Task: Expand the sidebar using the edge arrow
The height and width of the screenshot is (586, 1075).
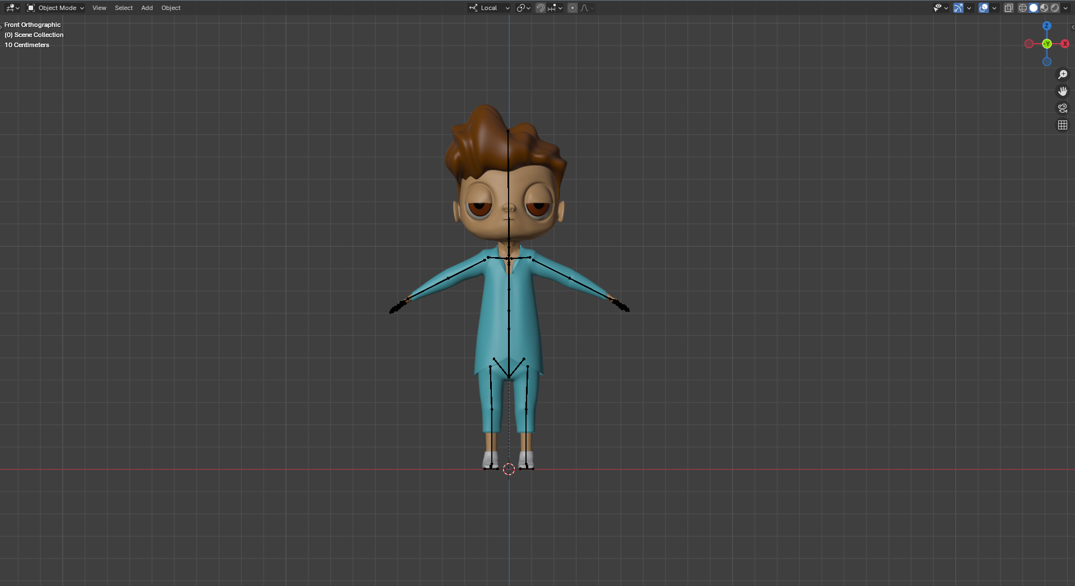Action: [1072, 27]
